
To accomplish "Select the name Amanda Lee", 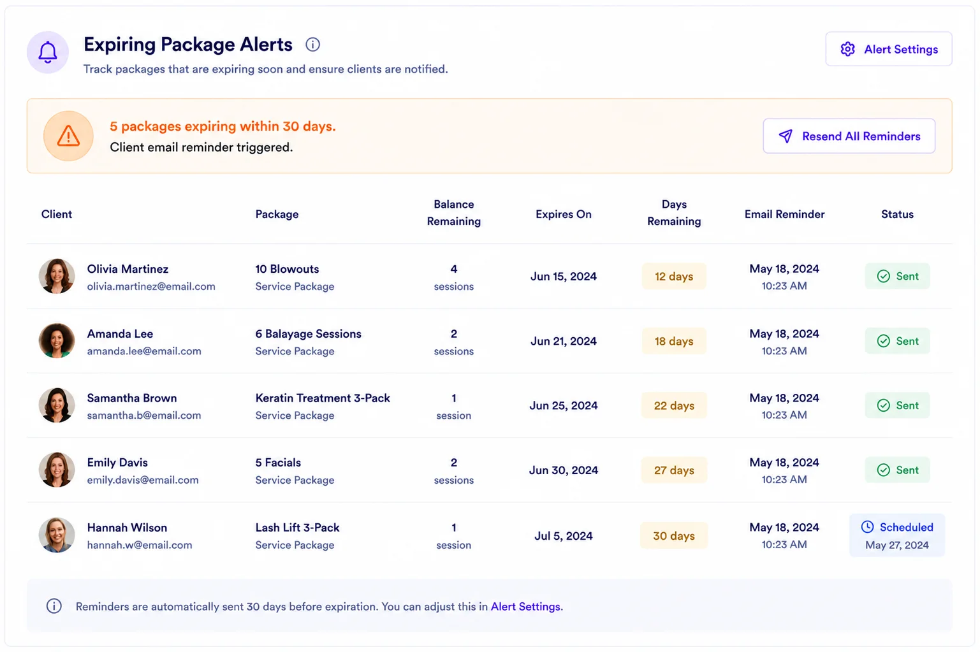I will tap(120, 334).
